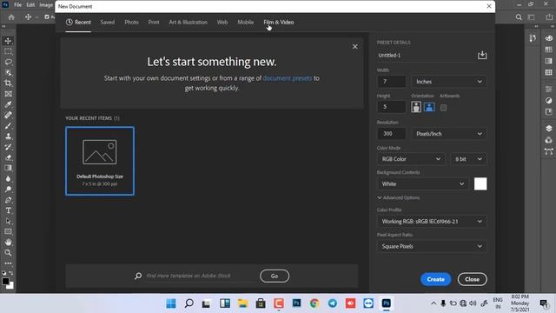Open the Pixels/Inch resolution units dropdown
556x313 pixels.
(x=449, y=134)
